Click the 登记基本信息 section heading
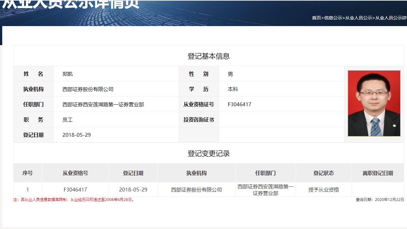This screenshot has width=407, height=229. coord(209,56)
